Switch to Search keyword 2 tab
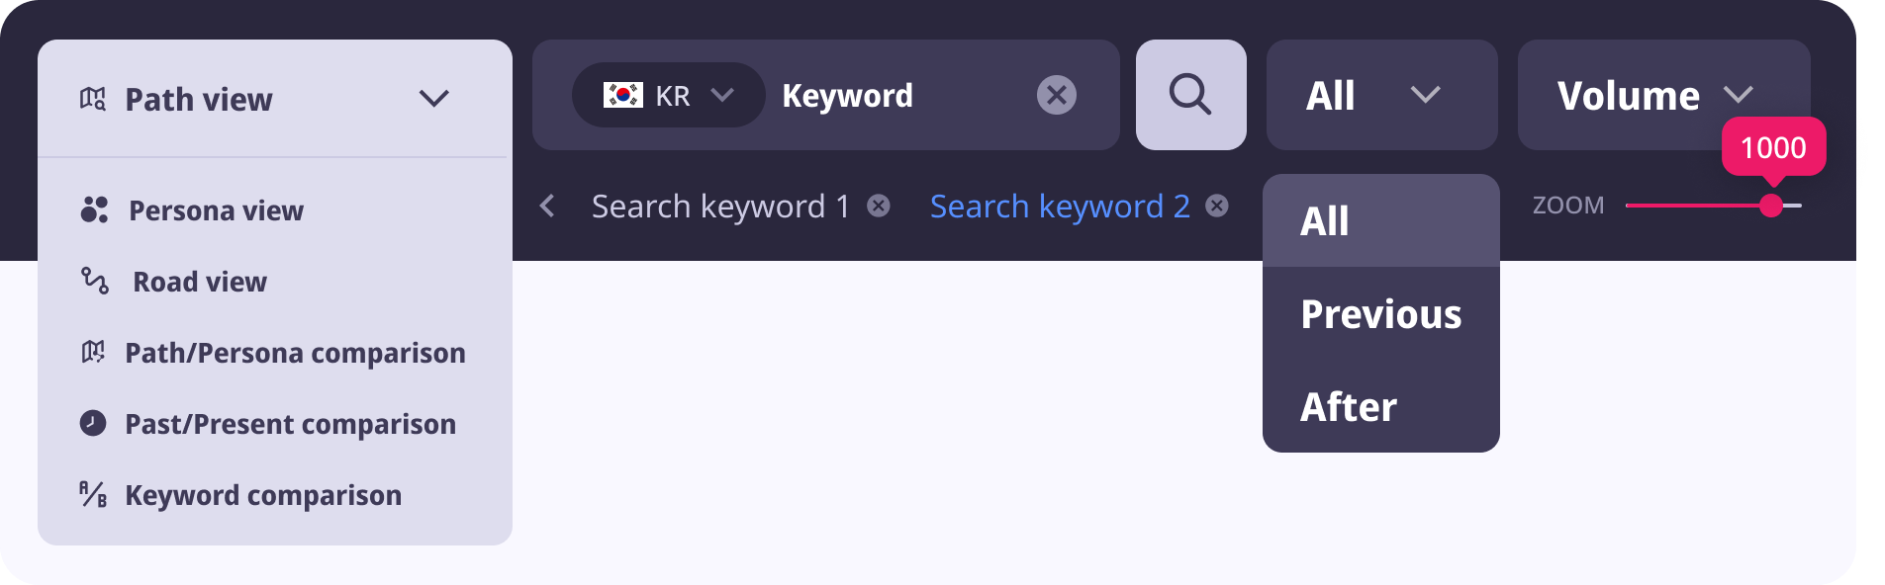The height and width of the screenshot is (585, 1885). pos(1060,206)
